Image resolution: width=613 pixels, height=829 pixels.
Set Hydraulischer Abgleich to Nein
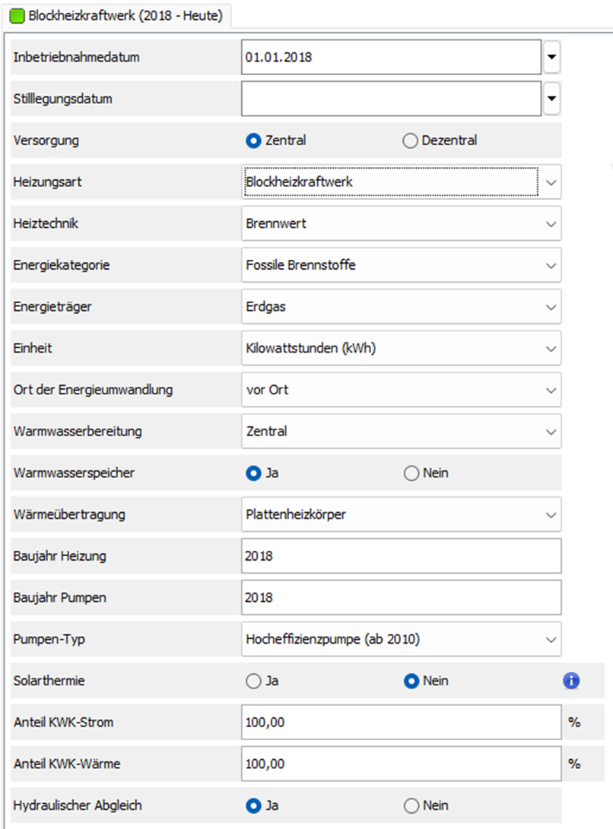point(411,805)
